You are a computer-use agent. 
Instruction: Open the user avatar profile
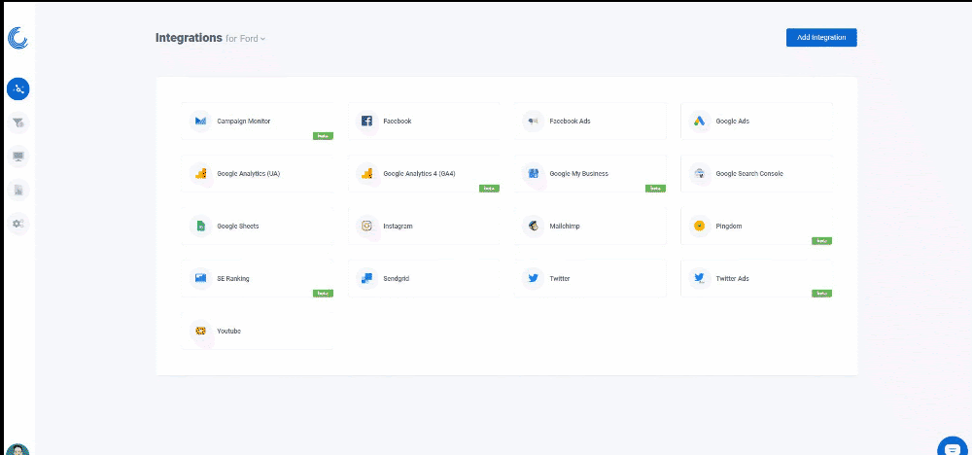coord(17,449)
